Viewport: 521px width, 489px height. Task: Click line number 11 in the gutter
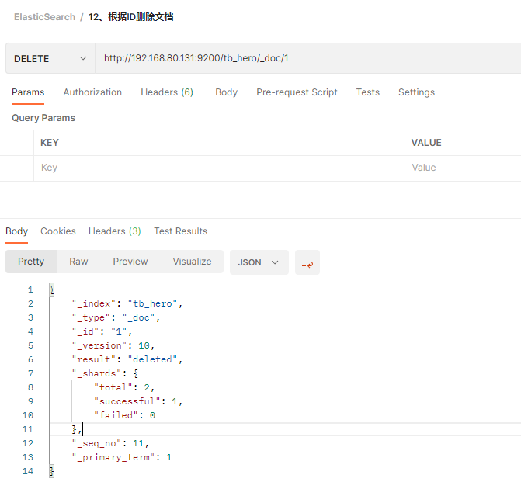[x=28, y=429]
